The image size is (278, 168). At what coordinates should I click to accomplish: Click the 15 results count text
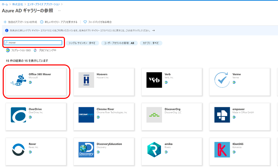click(x=27, y=61)
